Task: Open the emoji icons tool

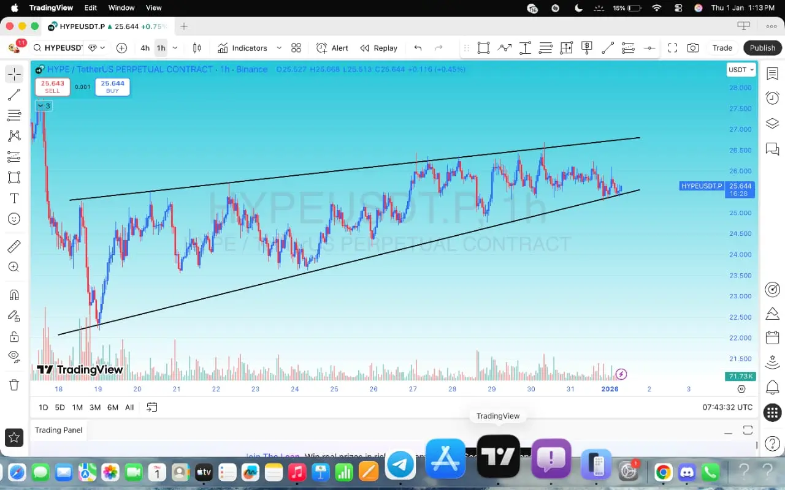Action: [14, 219]
